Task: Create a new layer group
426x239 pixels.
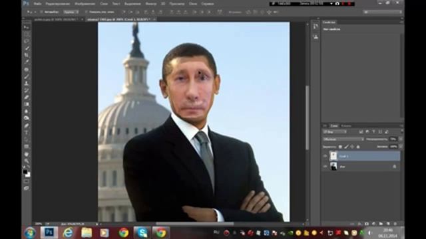Action: tap(381, 224)
